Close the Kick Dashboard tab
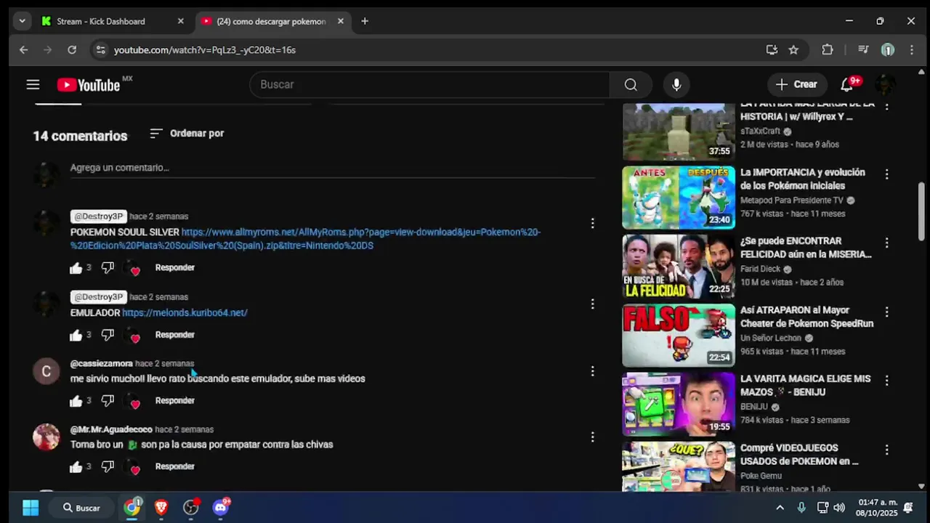This screenshot has height=523, width=930. [x=181, y=21]
